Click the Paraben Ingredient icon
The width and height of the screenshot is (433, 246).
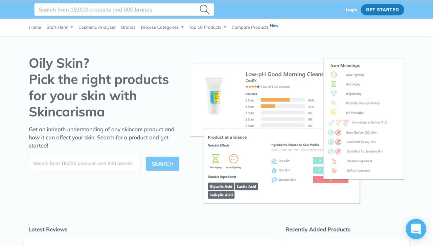pyautogui.click(x=334, y=161)
